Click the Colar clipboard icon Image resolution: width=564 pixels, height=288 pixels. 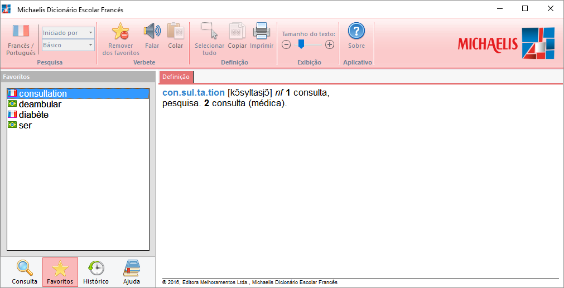point(176,31)
